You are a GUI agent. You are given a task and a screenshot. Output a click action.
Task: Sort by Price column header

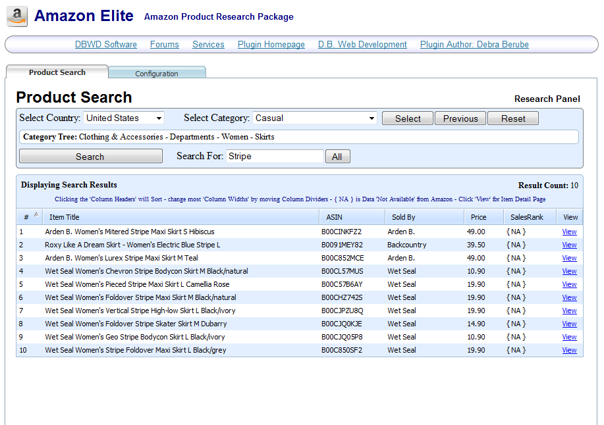coord(484,217)
